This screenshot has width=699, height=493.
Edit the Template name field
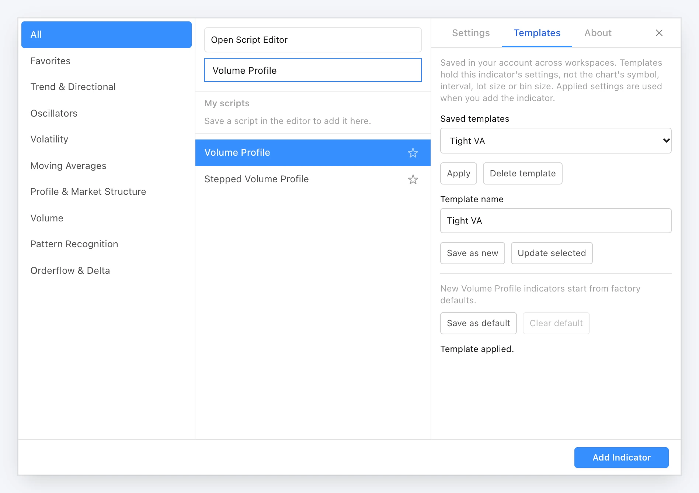click(x=556, y=221)
